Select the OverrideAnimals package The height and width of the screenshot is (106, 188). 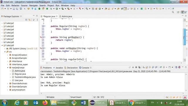tap(19, 84)
